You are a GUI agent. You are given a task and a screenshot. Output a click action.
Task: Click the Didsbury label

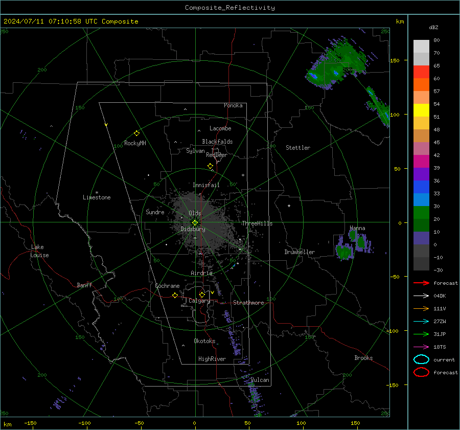[193, 229]
